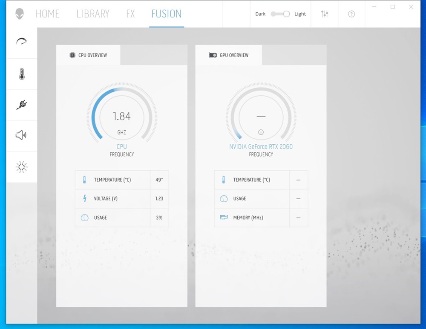Click the voltage lightning icon in CPU table
This screenshot has width=426, height=329.
pos(84,198)
